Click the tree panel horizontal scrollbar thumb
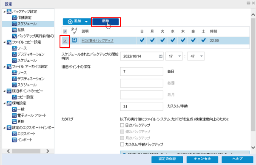This screenshot has height=165, width=256. pyautogui.click(x=26, y=151)
